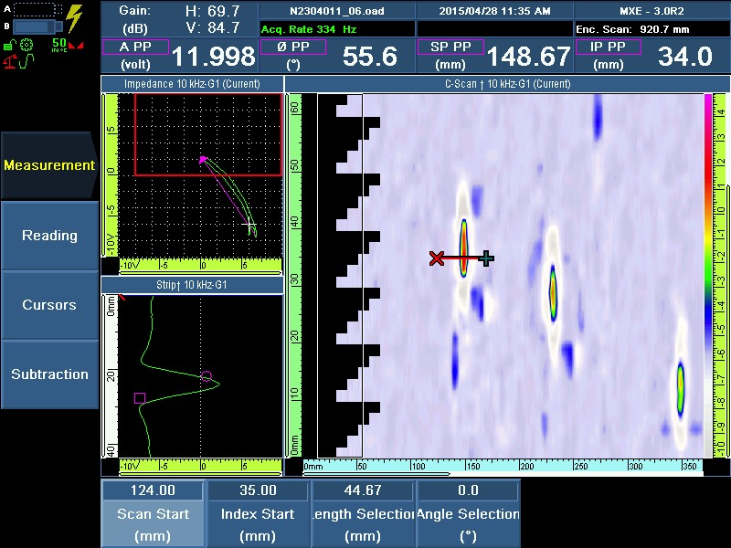The image size is (731, 548).
Task: Click the red balance scale icon
Action: (12, 62)
